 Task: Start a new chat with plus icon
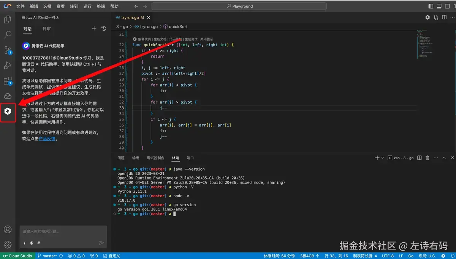pos(94,29)
